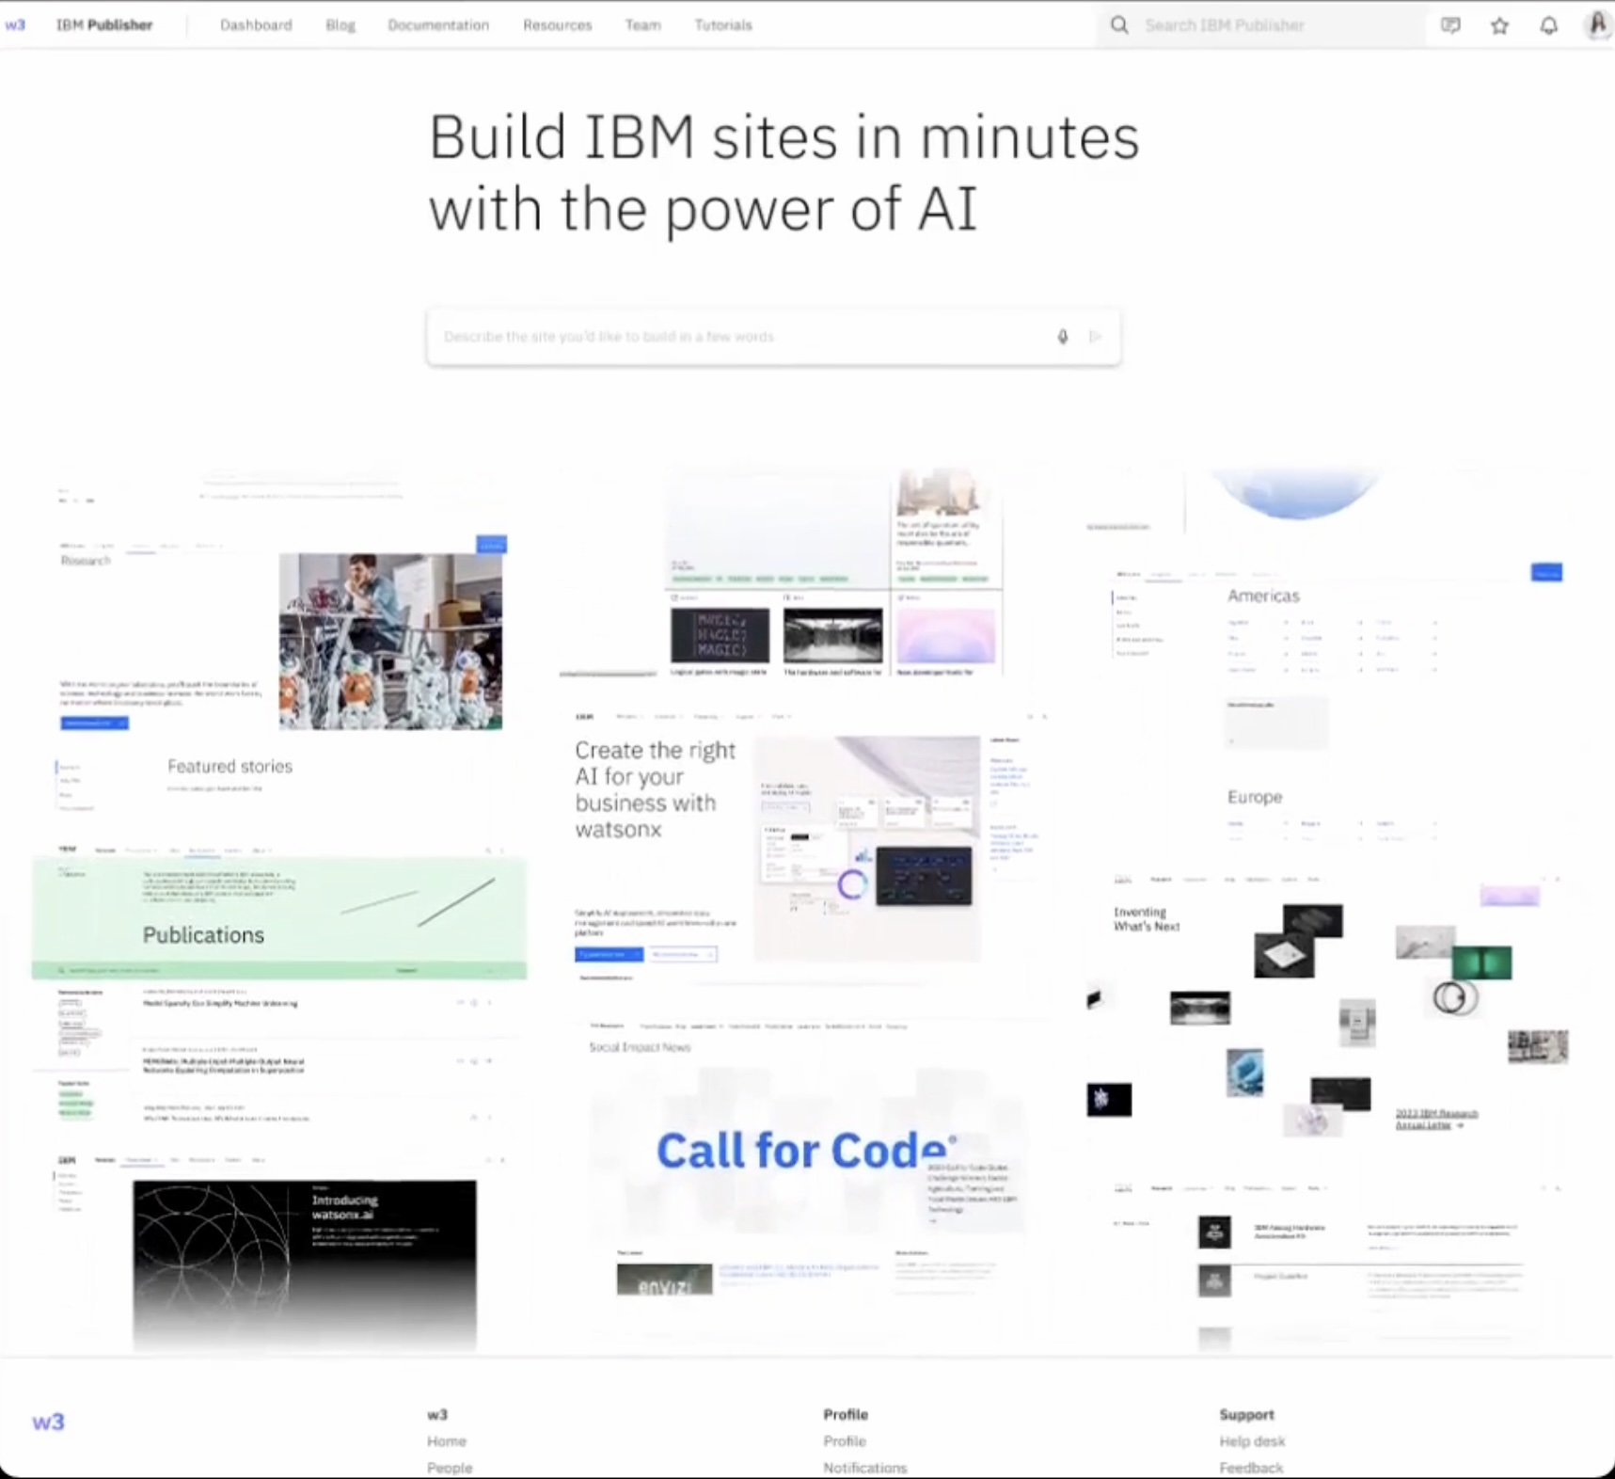1615x1479 pixels.
Task: Select the bottom-right list layout template
Action: [1336, 1265]
